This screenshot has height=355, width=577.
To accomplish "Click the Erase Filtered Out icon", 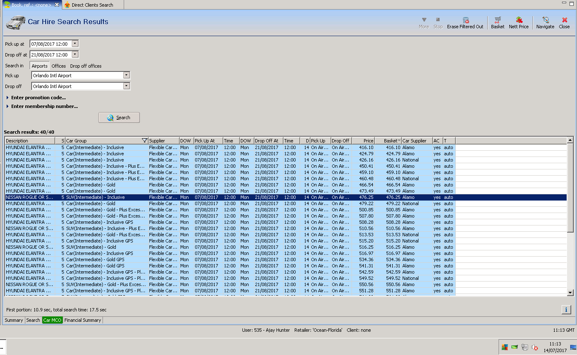I will pyautogui.click(x=465, y=20).
